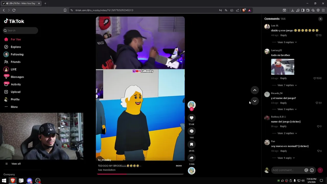Image resolution: width=327 pixels, height=184 pixels.
Task: Click See translation under caption
Action: pos(107,170)
